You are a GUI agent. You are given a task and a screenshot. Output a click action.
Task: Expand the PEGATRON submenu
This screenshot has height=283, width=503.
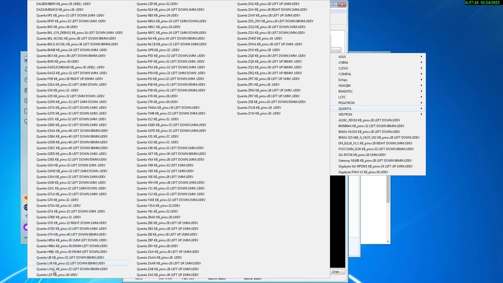coord(378,103)
